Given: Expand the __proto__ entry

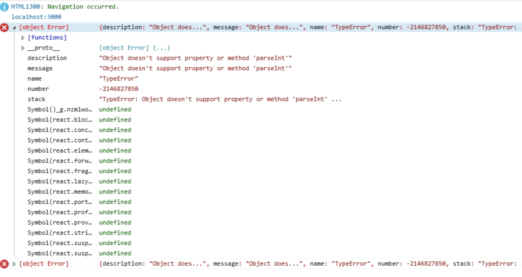Looking at the screenshot, I should coord(22,48).
